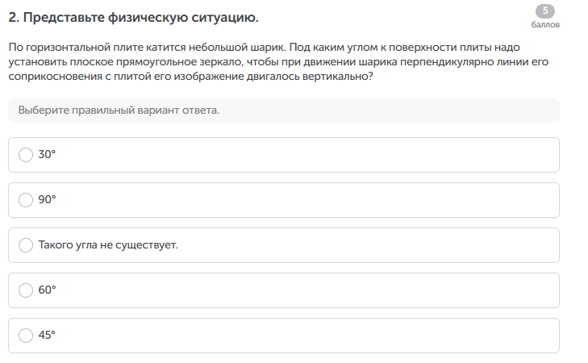This screenshot has width=588, height=363.
Task: Click empty area of the 30° answer box
Action: click(x=323, y=154)
